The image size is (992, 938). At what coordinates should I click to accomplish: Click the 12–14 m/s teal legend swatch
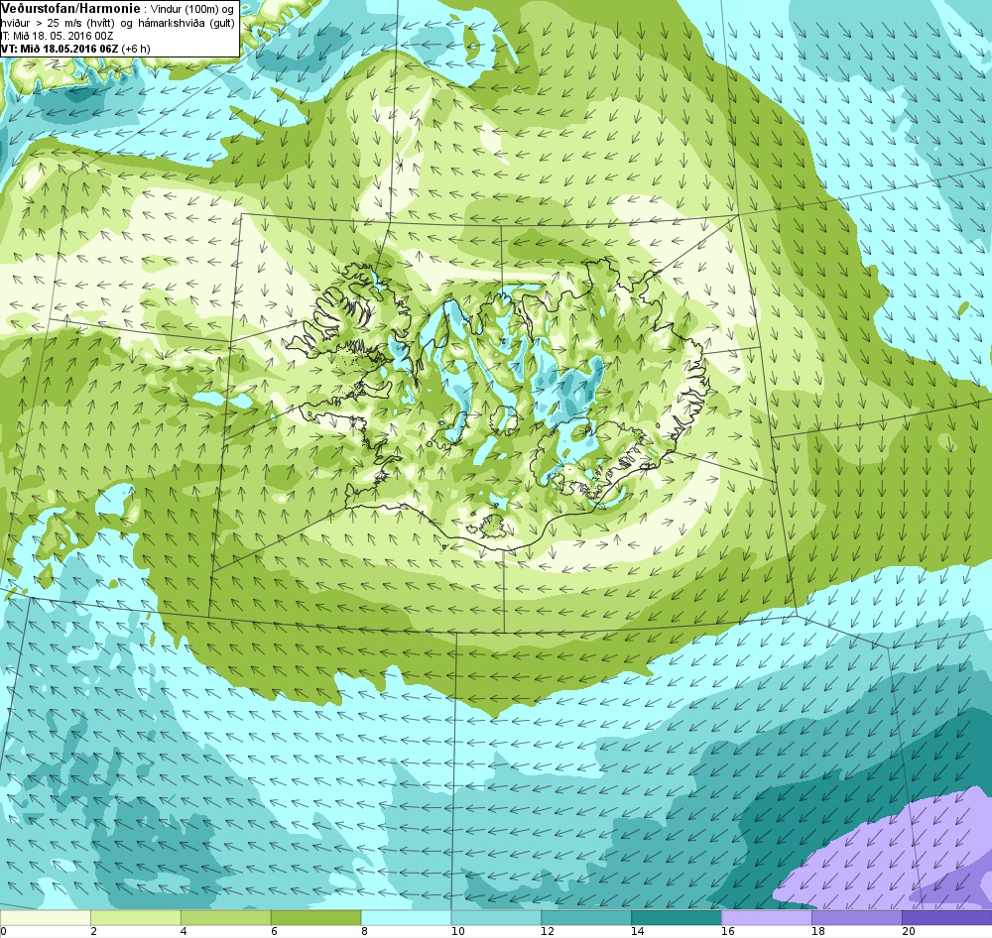click(x=586, y=917)
